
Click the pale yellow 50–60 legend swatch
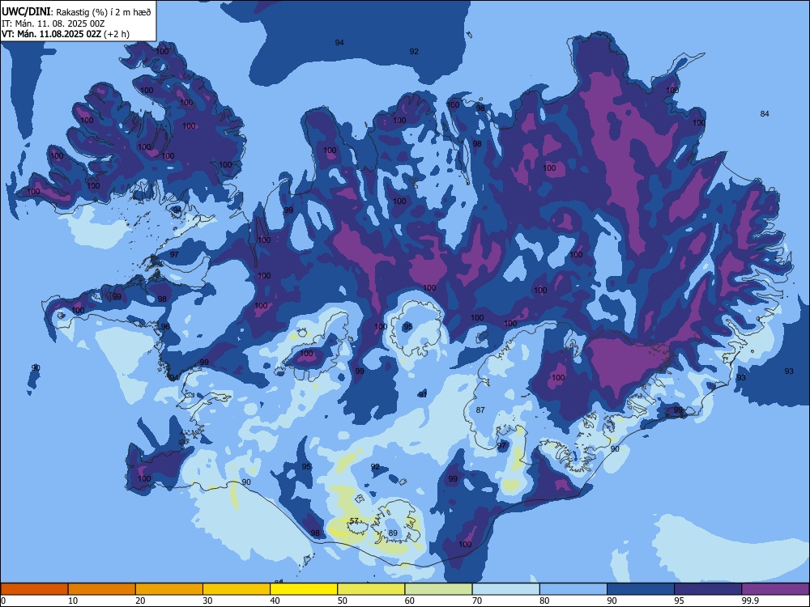point(371,589)
